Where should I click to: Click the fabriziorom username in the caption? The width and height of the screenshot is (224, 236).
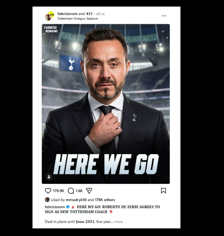click(x=55, y=207)
